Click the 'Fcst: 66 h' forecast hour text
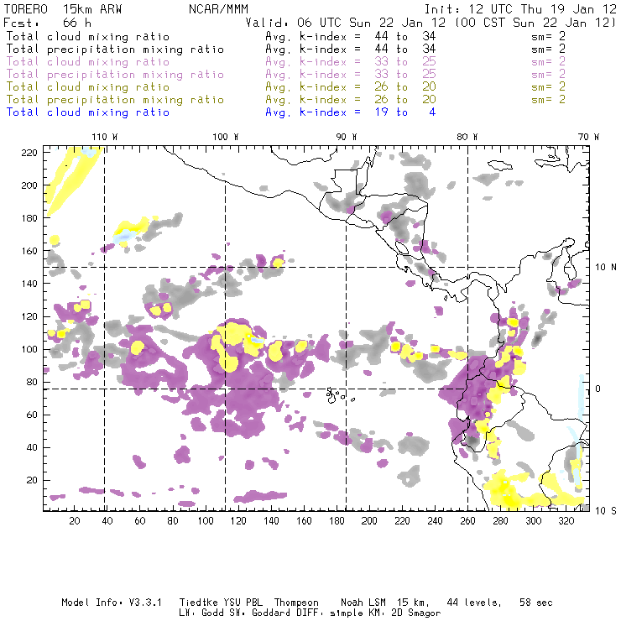Image resolution: width=621 pixels, height=621 pixels. tap(47, 23)
